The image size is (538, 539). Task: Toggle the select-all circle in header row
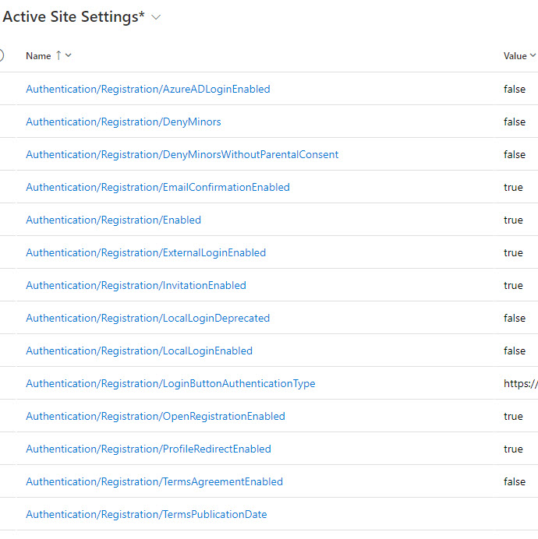click(x=2, y=55)
